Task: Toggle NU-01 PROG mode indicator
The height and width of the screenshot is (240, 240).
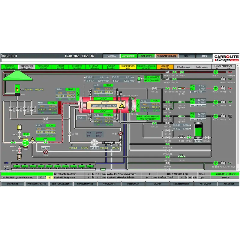Action: click(x=108, y=85)
